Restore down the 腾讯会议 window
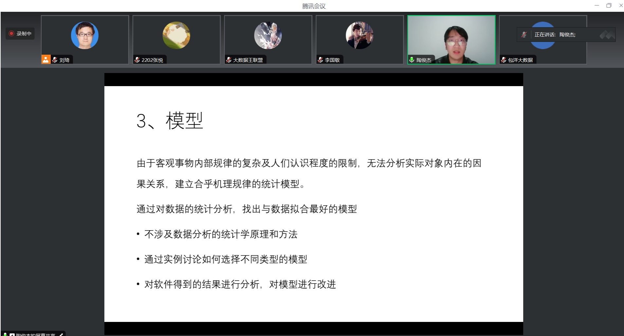This screenshot has width=624, height=336. [x=609, y=5]
